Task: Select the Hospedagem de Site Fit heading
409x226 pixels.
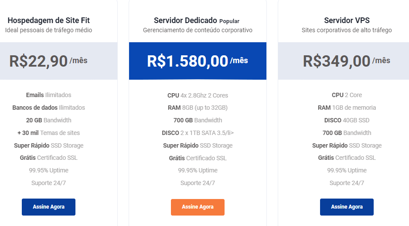Action: [x=48, y=20]
